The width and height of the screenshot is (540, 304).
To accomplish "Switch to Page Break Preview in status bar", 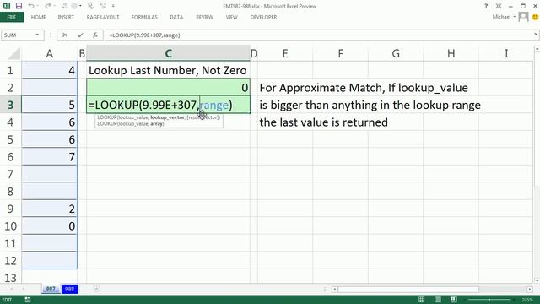I will point(454,300).
